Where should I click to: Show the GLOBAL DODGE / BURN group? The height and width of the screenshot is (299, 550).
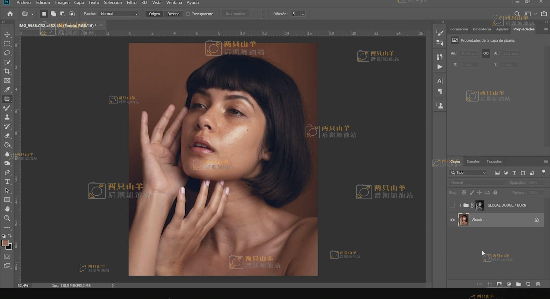[x=452, y=205]
